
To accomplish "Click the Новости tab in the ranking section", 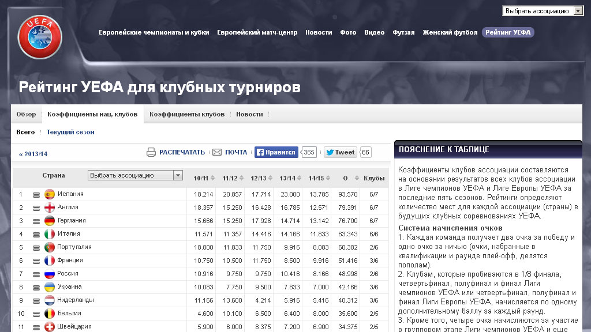I will (249, 114).
